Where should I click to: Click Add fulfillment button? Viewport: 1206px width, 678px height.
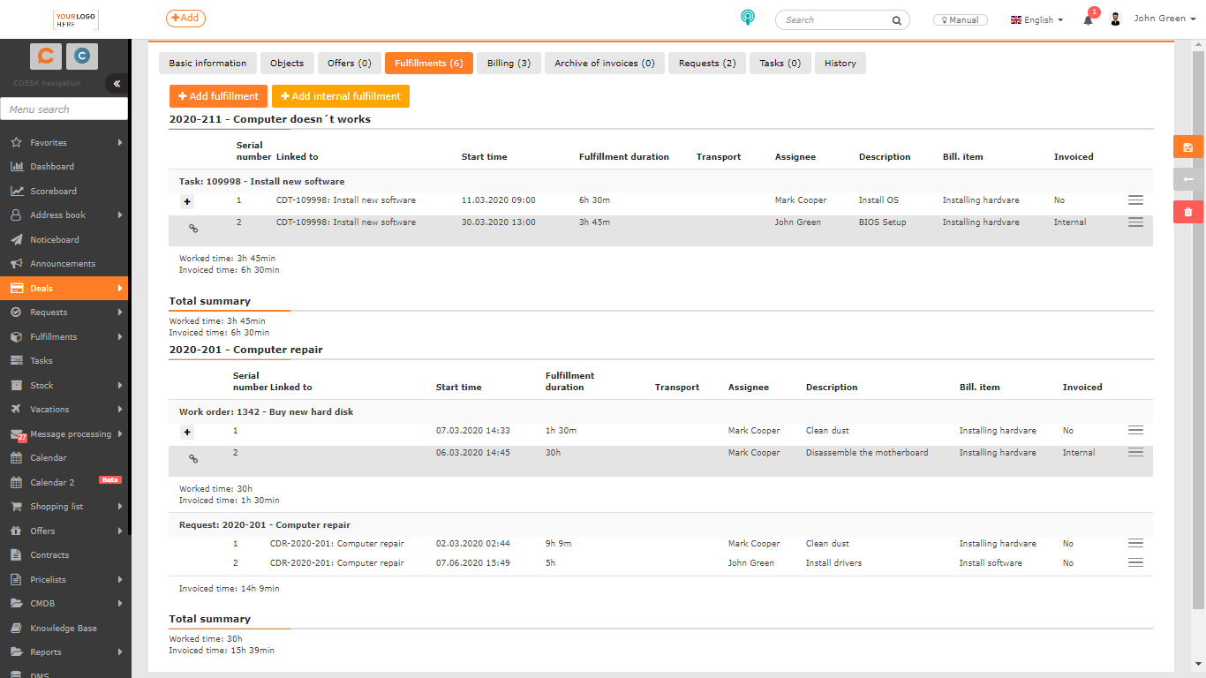pos(218,96)
